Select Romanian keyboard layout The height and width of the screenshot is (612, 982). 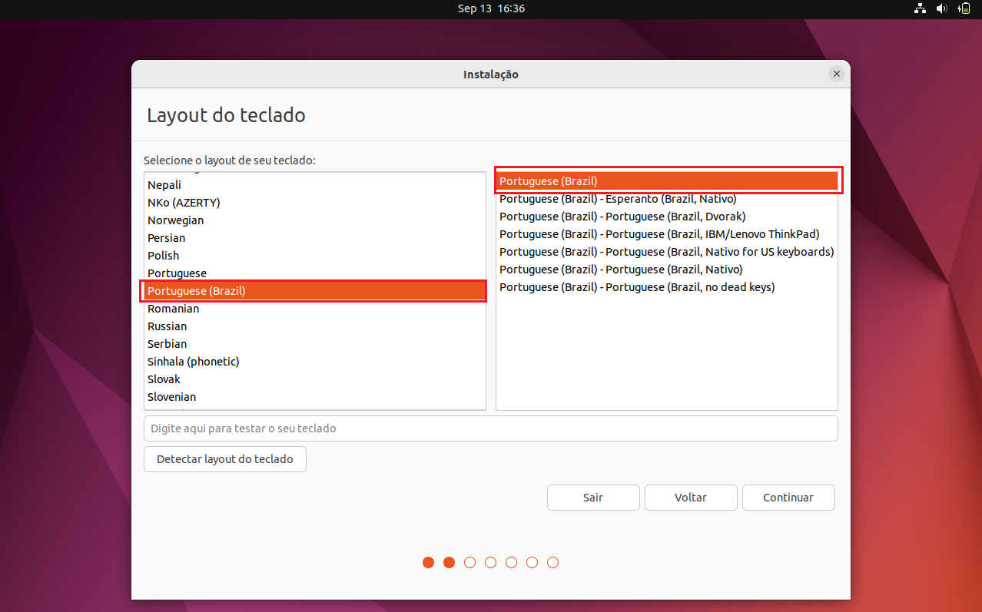click(315, 309)
